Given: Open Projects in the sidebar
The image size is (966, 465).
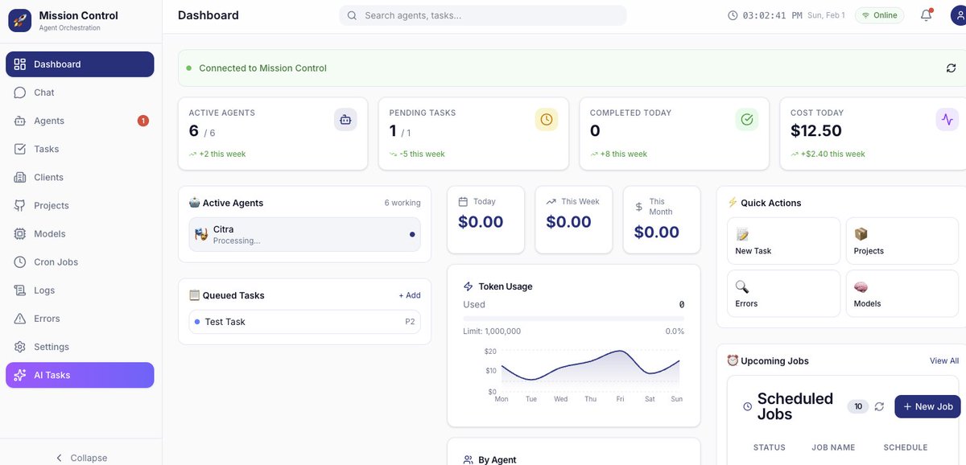Looking at the screenshot, I should (80, 205).
